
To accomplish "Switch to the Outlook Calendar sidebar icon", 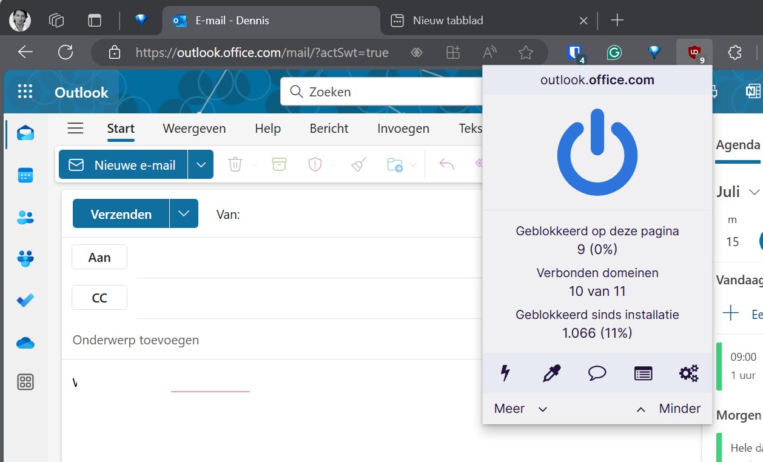I will (x=25, y=175).
